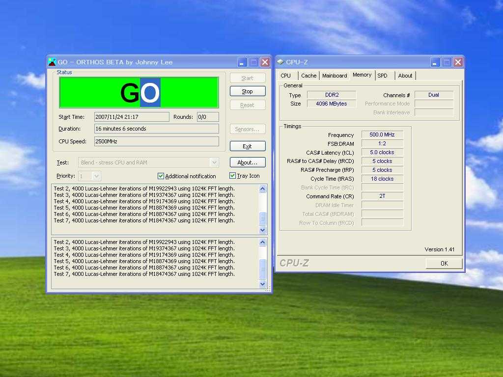
Task: Click down arrow of upper log scrollbar
Action: [263, 230]
